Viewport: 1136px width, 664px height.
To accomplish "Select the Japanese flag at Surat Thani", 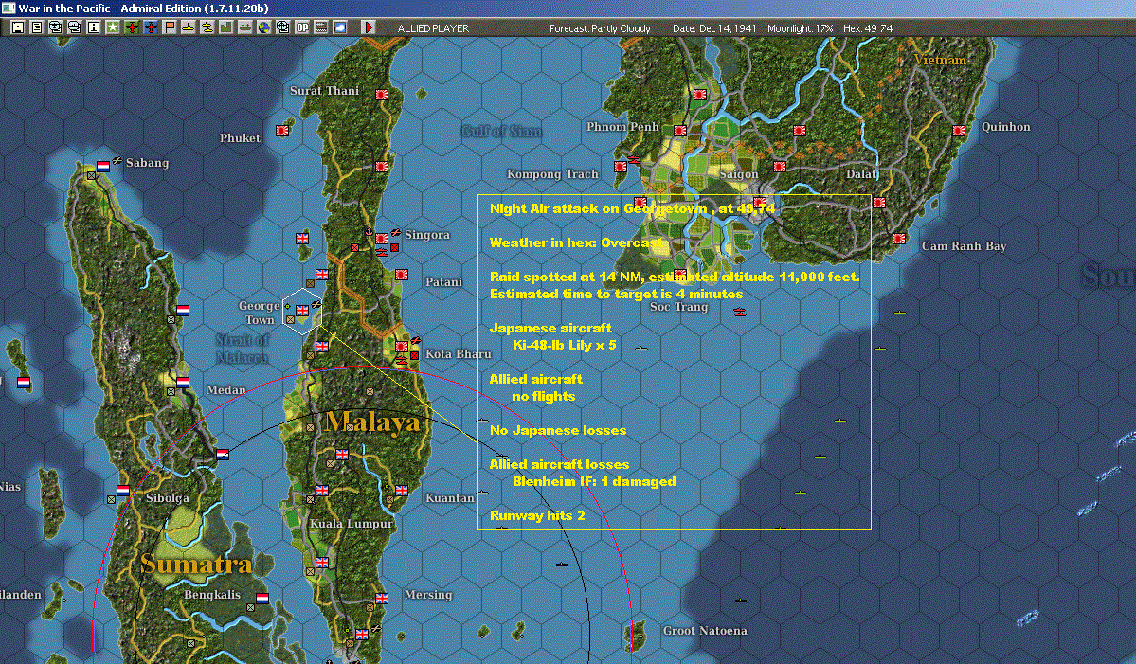I will [382, 95].
